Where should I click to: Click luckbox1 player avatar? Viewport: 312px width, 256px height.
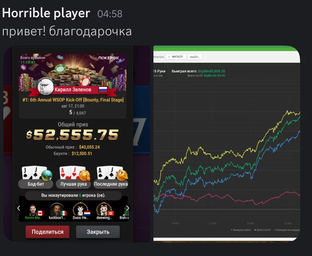click(57, 210)
